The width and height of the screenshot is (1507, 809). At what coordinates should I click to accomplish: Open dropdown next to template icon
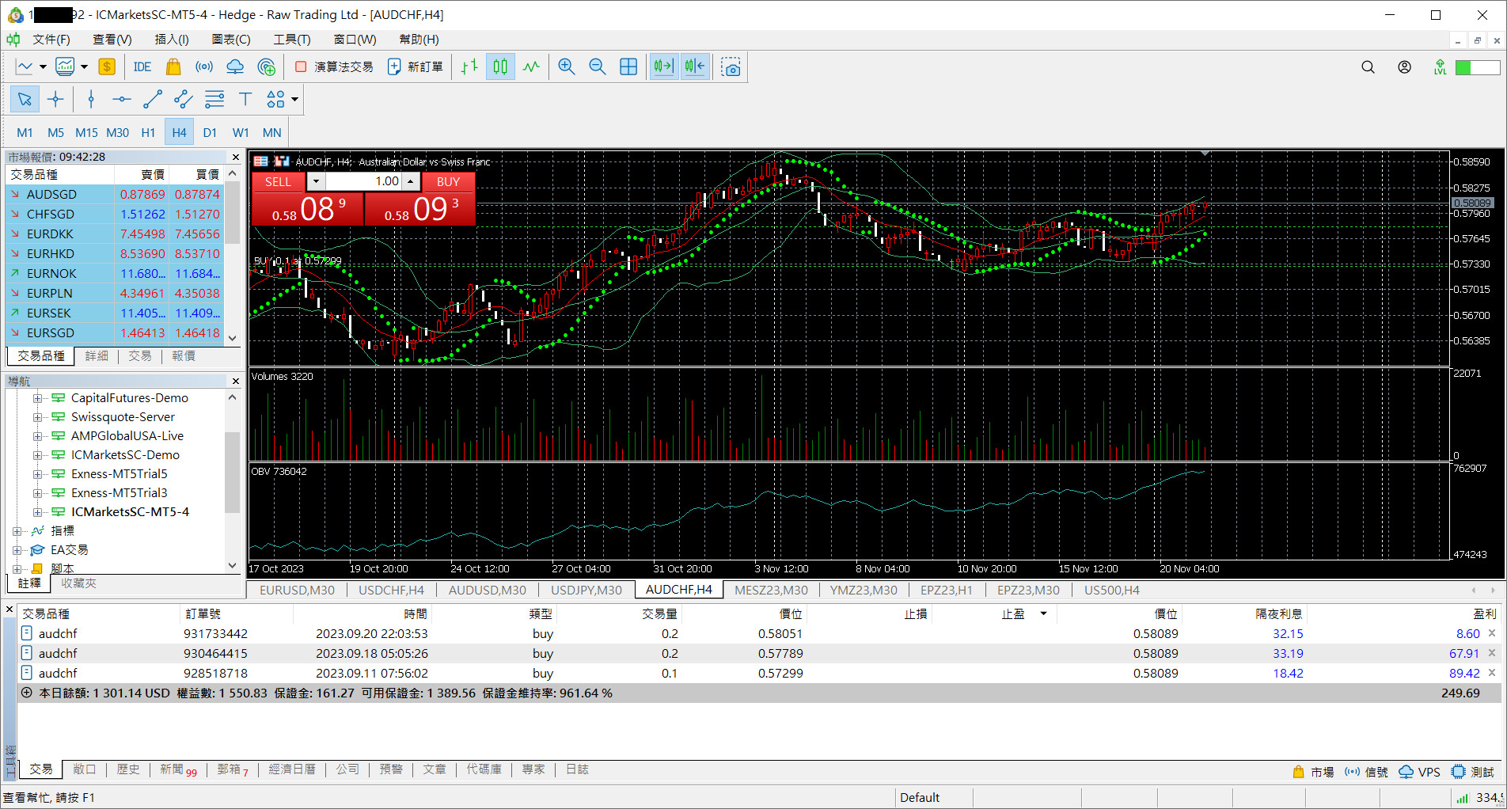click(x=84, y=67)
